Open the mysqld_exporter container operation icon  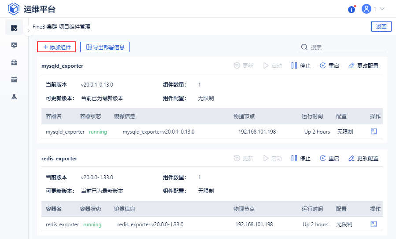374,131
